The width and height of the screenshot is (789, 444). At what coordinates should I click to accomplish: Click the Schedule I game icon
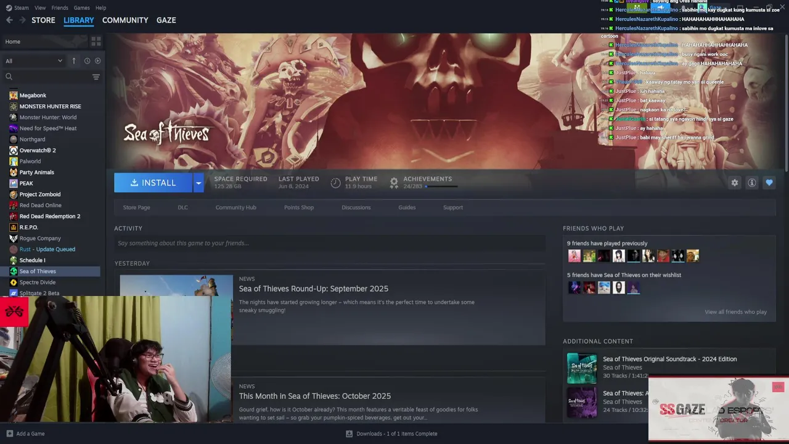tap(13, 260)
